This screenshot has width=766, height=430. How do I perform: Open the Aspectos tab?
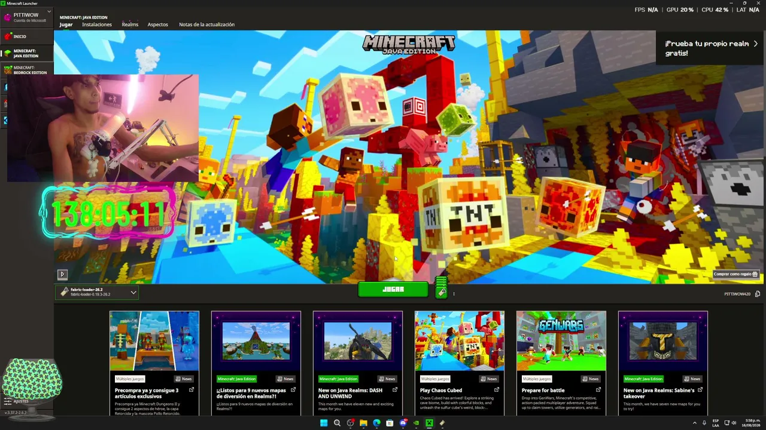point(157,24)
